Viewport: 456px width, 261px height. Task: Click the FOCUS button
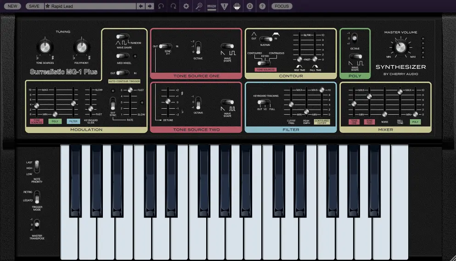pos(282,6)
